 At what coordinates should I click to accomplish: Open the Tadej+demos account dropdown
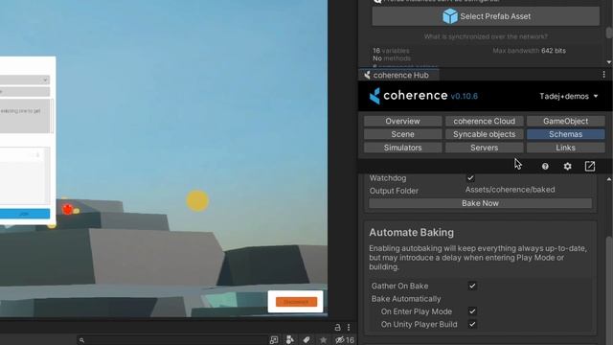pyautogui.click(x=568, y=96)
